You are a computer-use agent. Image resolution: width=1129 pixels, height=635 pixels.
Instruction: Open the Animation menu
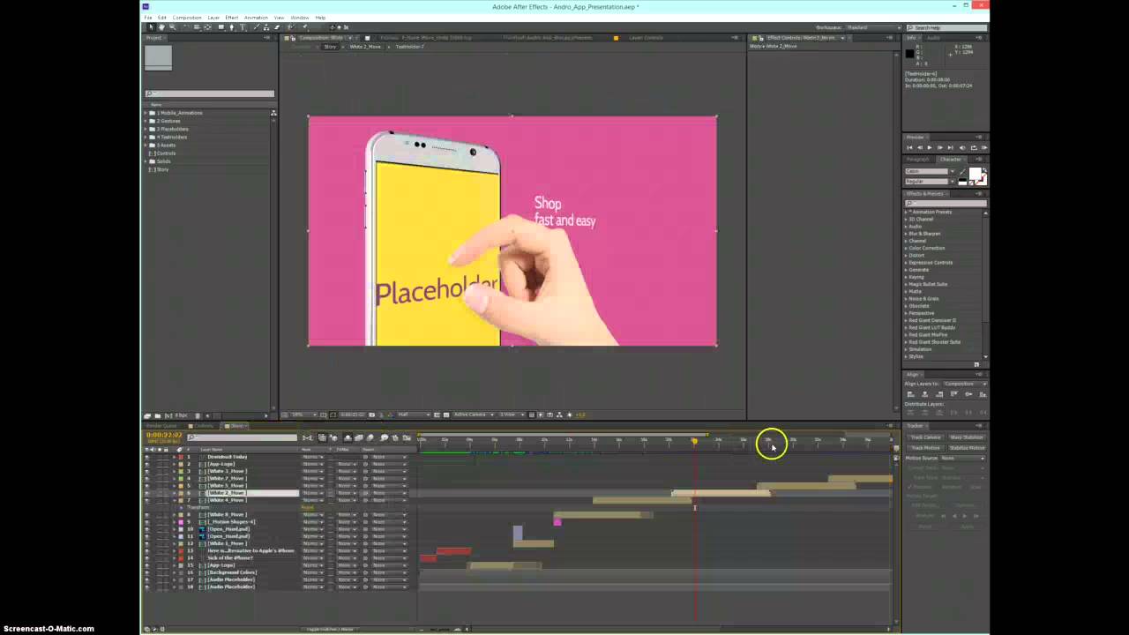256,18
